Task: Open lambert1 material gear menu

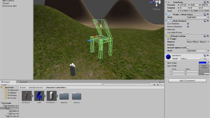Action: click(x=208, y=55)
